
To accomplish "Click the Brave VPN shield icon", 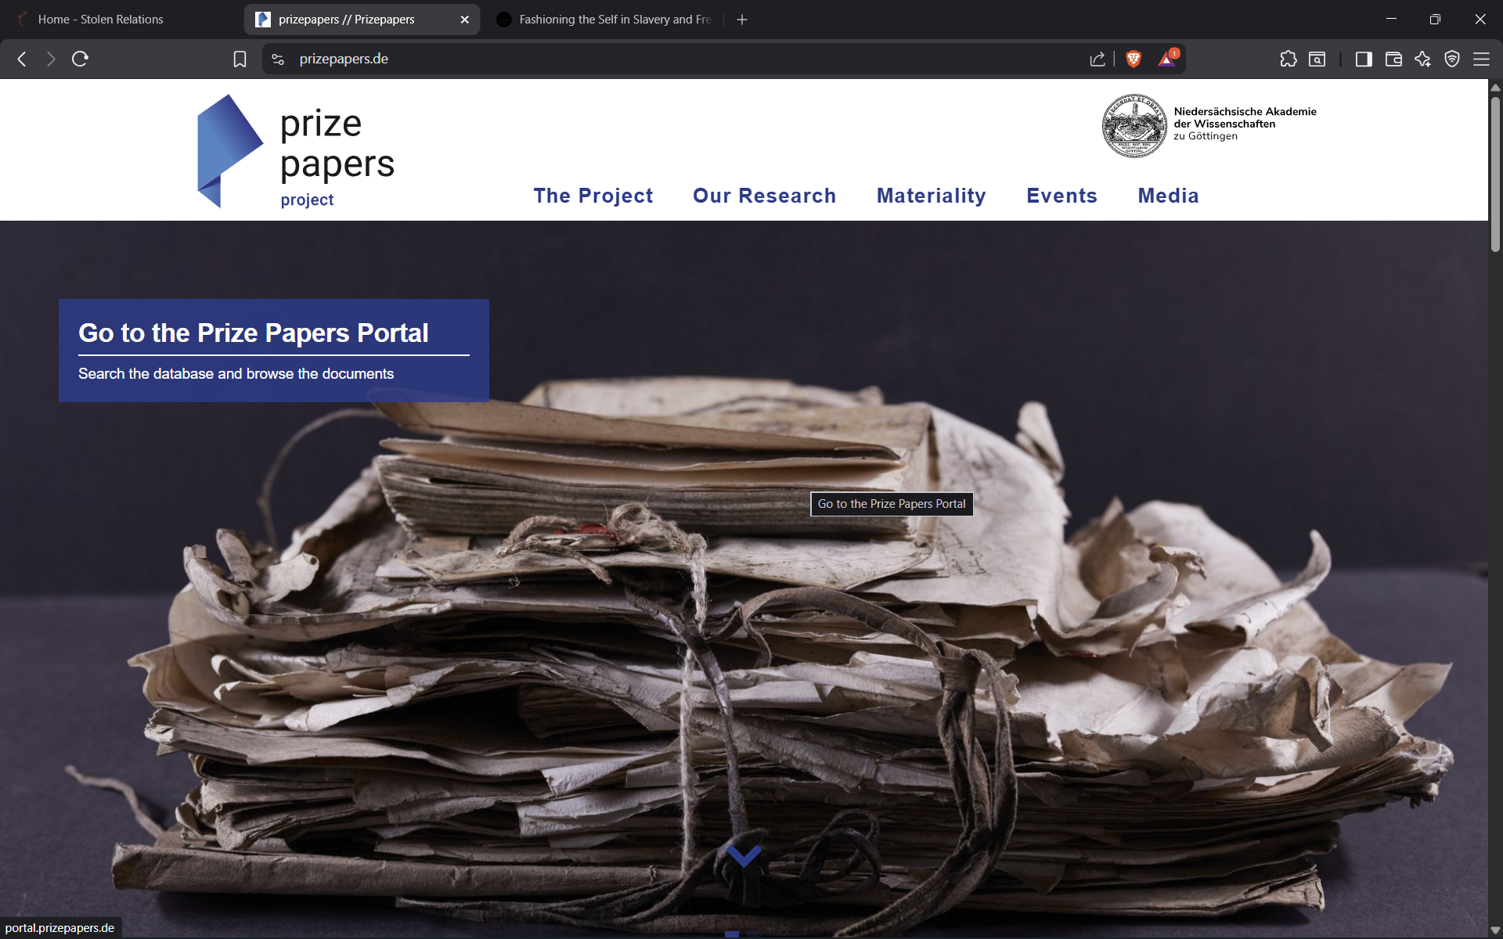I will 1451,59.
